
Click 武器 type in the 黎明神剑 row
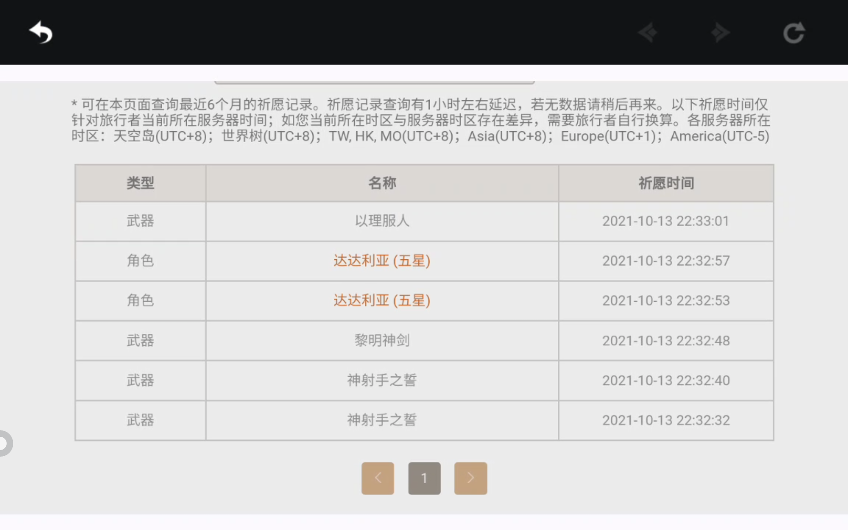pos(140,341)
